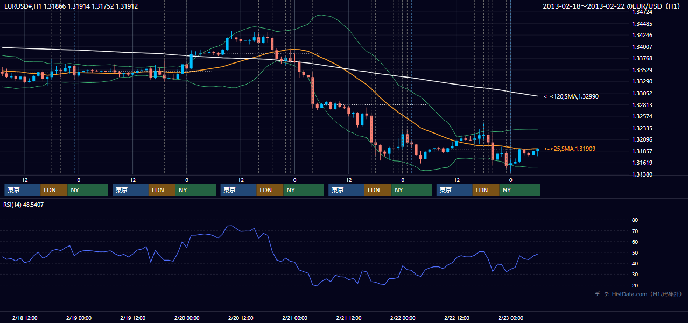Click price axis value 1.34007
Viewport: 688px width, 323px height.
pyautogui.click(x=643, y=47)
